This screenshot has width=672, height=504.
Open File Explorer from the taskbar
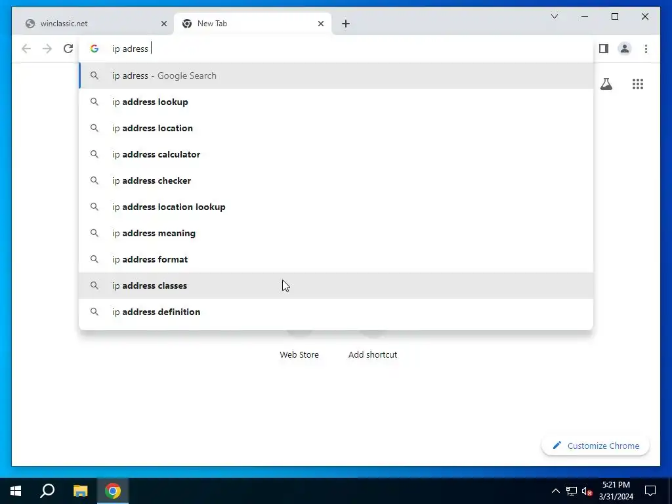(80, 491)
